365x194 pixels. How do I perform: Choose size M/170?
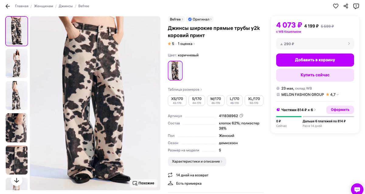pyautogui.click(x=216, y=100)
